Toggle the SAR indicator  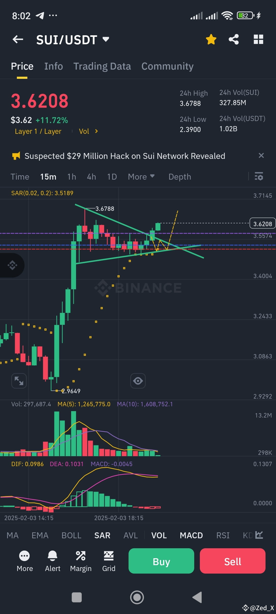[102, 535]
